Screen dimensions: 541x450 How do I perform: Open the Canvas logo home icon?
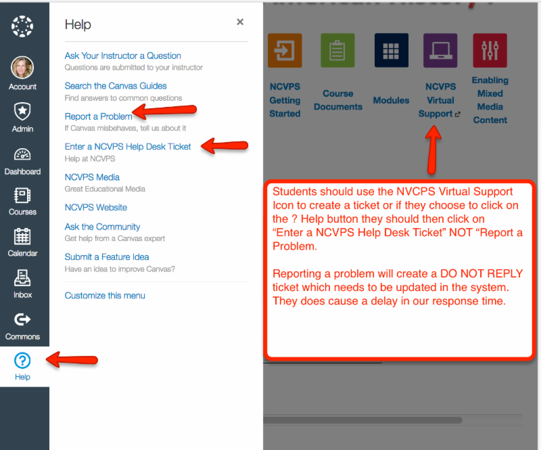(22, 26)
